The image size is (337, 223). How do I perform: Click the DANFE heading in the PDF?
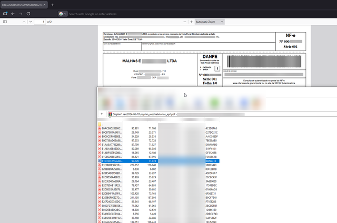pyautogui.click(x=210, y=57)
